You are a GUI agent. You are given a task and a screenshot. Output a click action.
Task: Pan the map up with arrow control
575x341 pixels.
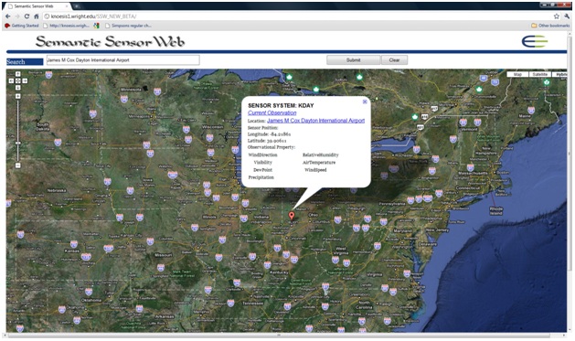coord(18,74)
